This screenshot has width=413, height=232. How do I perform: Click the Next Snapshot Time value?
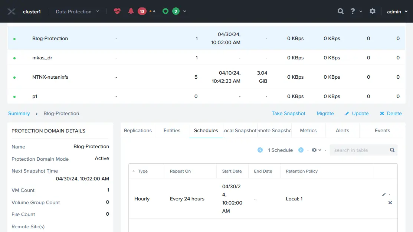click(82, 179)
